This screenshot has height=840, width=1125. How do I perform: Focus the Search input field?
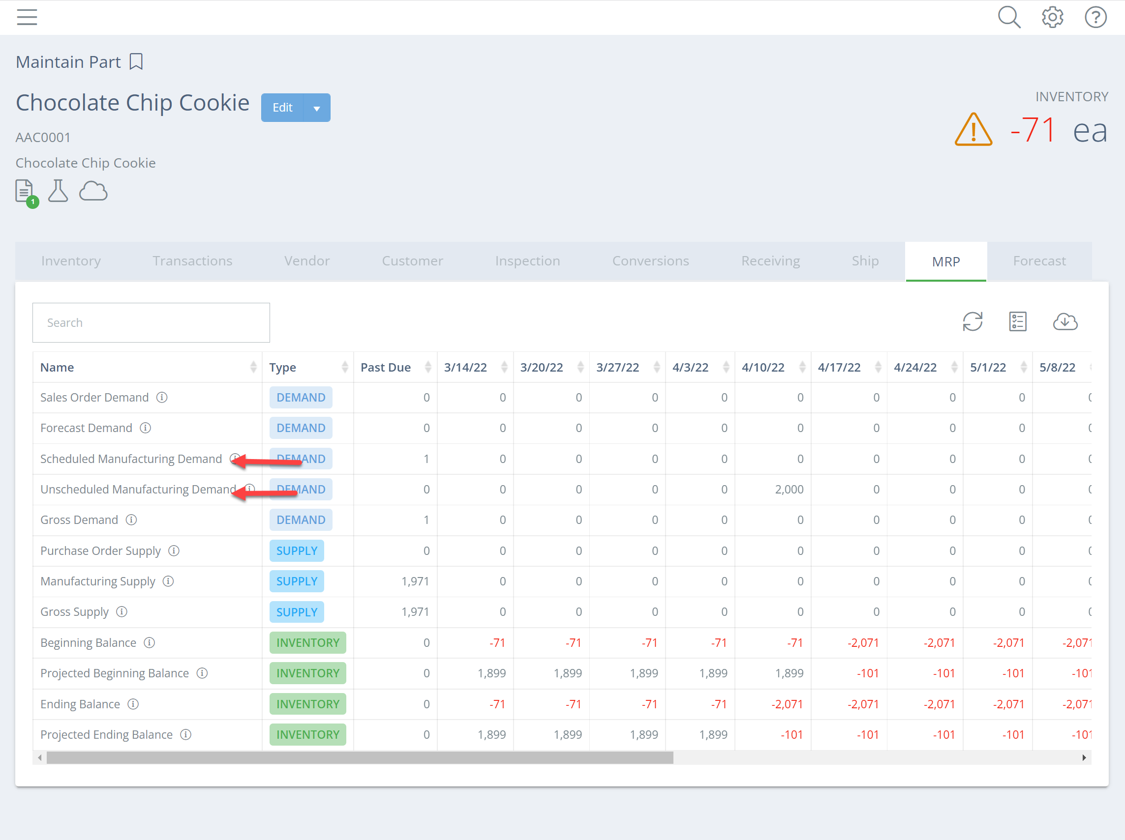pos(151,323)
